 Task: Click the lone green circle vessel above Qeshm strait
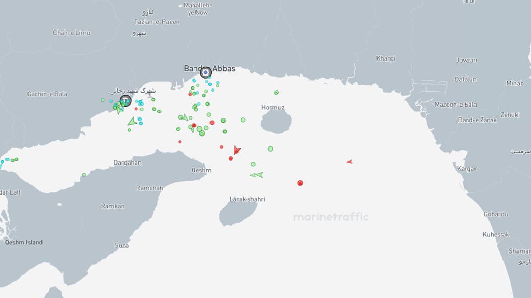[x=270, y=148]
